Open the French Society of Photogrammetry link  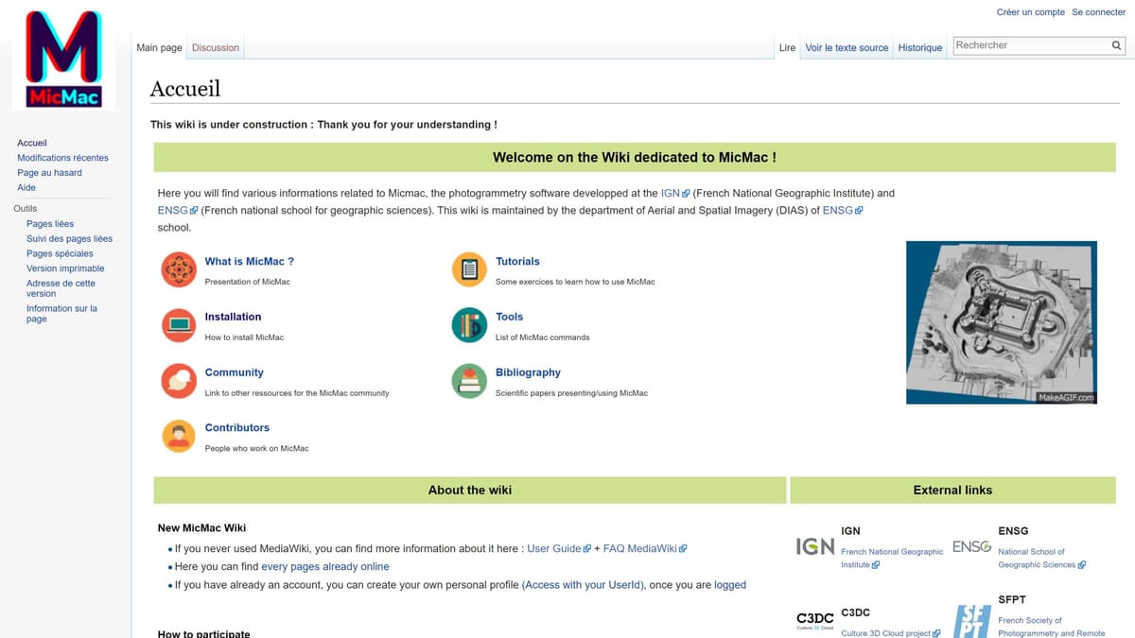coord(1051,627)
